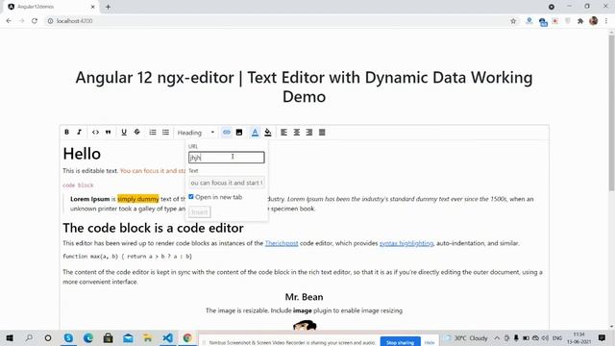Open a new browser tab

[108, 7]
